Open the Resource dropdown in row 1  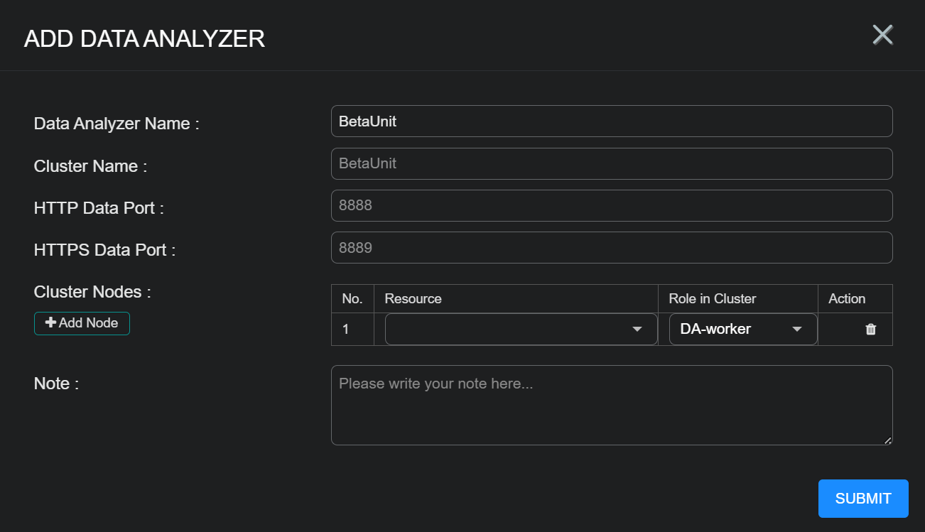pos(521,330)
